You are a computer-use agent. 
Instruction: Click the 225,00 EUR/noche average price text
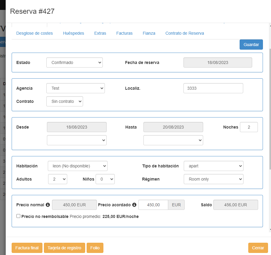(x=120, y=216)
